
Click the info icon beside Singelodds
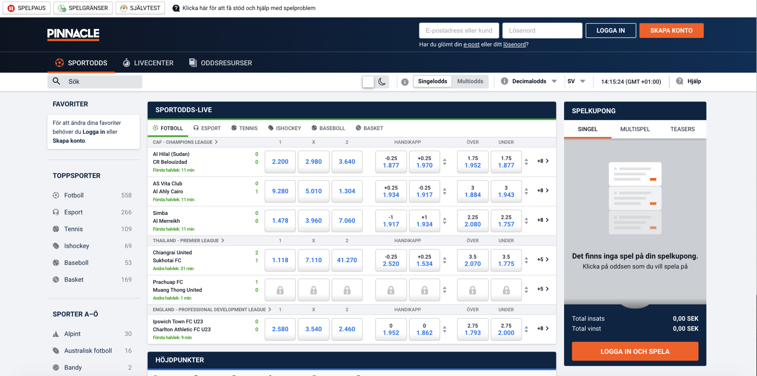pos(405,82)
